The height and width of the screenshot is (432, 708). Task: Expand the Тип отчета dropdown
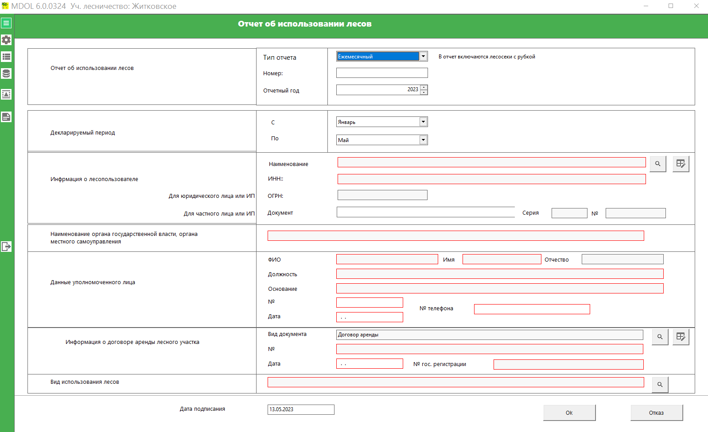[x=424, y=56]
